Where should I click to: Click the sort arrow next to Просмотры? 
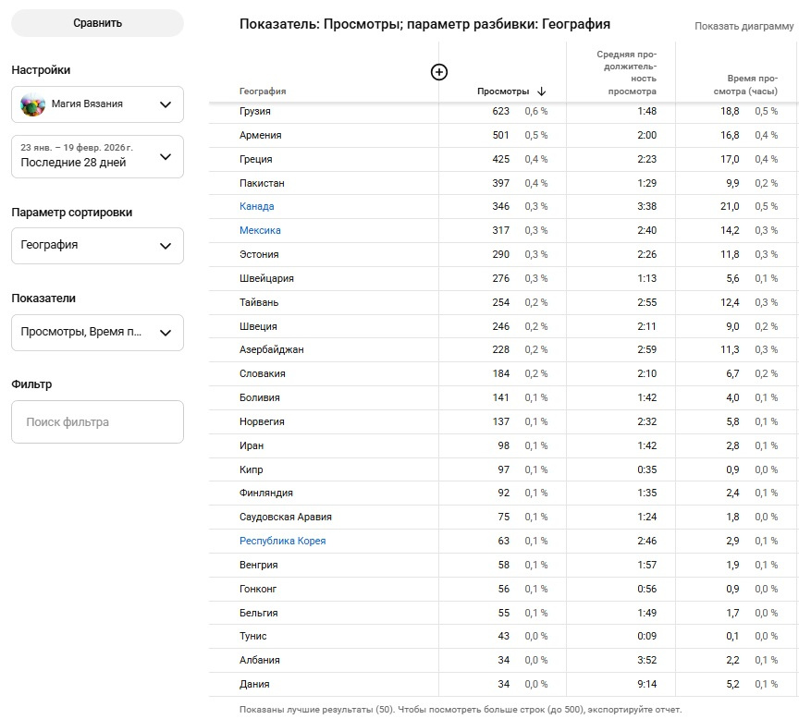542,91
